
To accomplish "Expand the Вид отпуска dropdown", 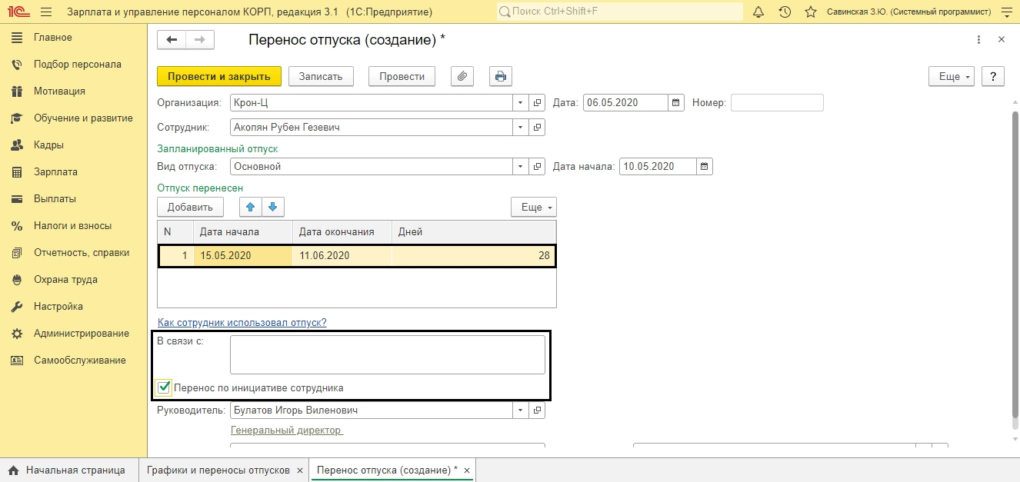I will pyautogui.click(x=521, y=166).
